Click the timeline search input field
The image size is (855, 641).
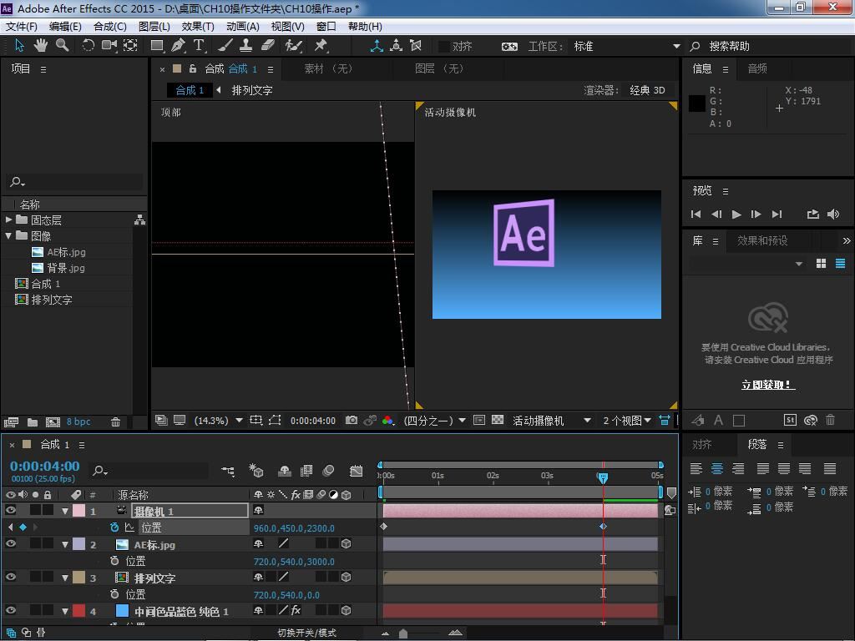pyautogui.click(x=150, y=471)
